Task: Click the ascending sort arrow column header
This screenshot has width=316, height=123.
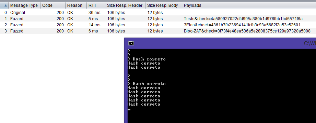Action: pyautogui.click(x=4, y=5)
